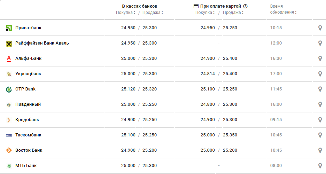Click the Райффайзен Банк Аваль name
This screenshot has height=174, width=326.
click(x=42, y=43)
